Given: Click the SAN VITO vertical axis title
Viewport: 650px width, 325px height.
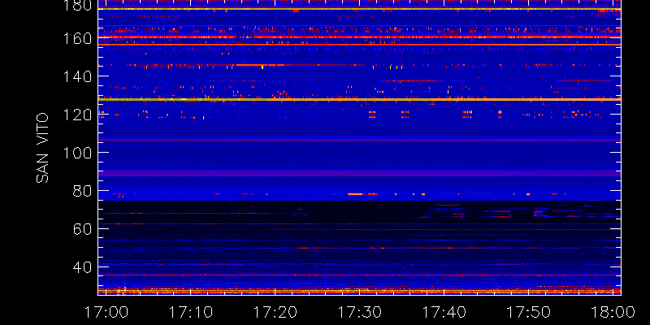Looking at the screenshot, I should (x=42, y=148).
